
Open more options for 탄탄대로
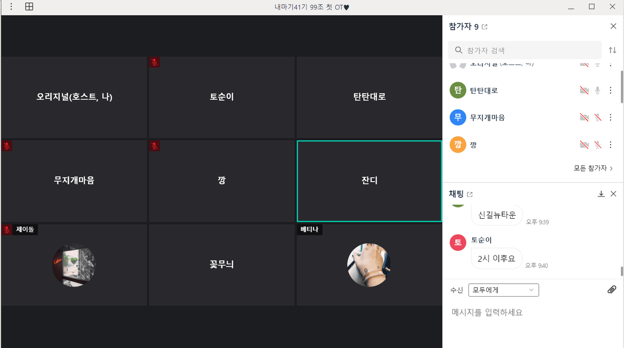tap(610, 90)
